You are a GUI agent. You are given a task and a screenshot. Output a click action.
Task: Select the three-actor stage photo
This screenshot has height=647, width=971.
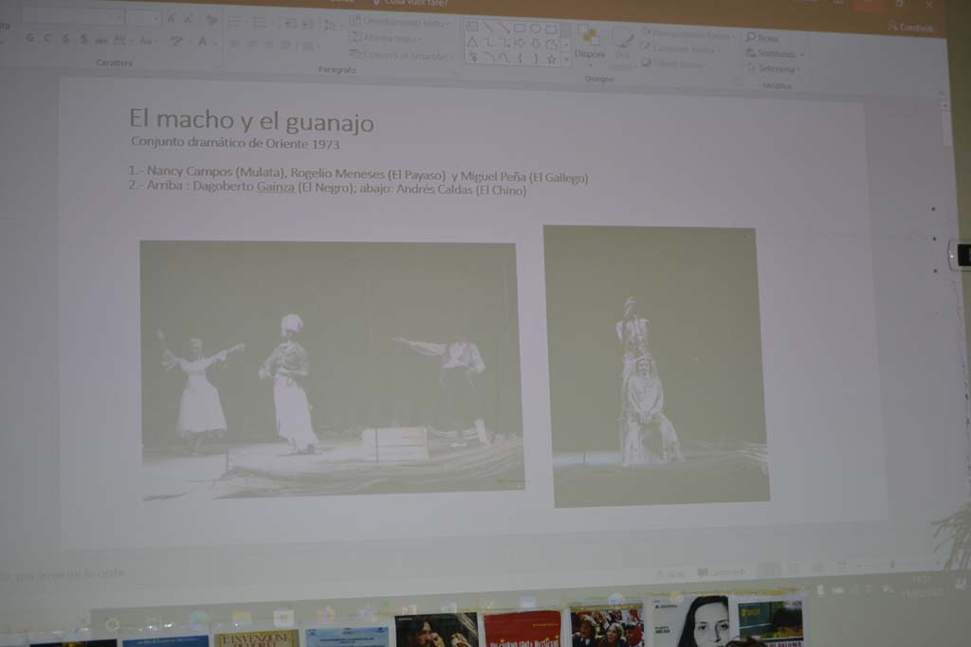333,368
